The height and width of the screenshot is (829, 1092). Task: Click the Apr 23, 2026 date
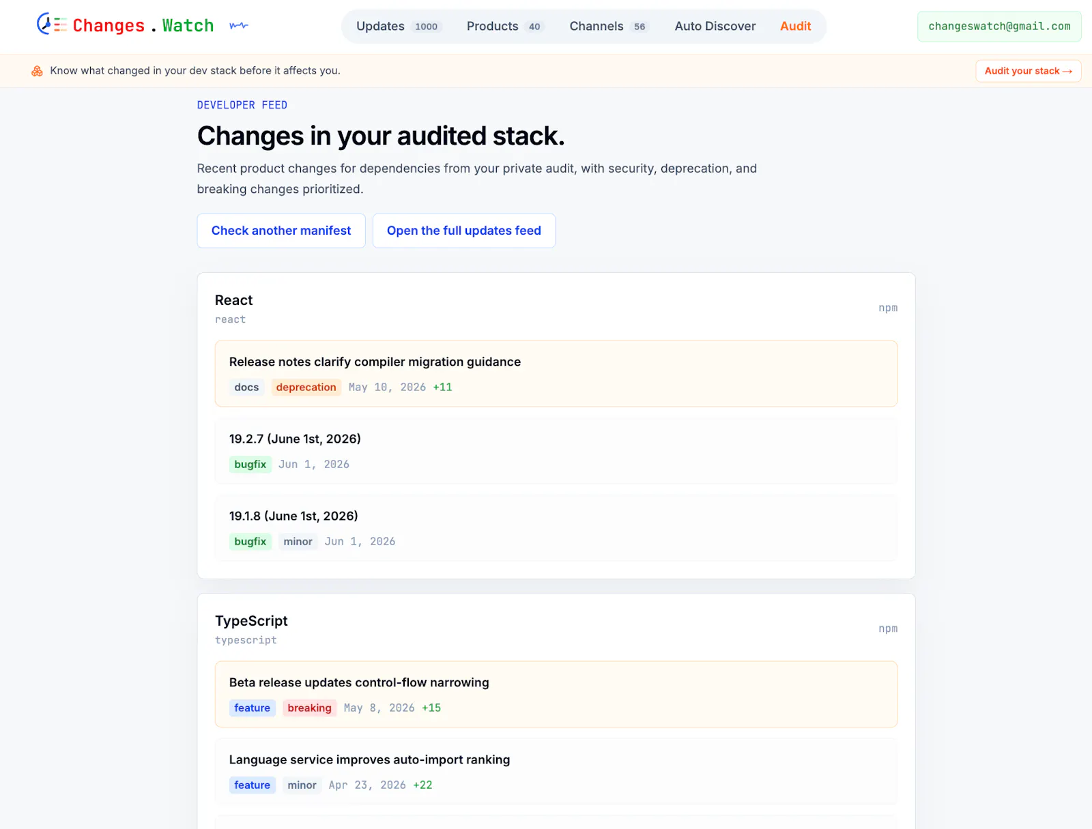[x=367, y=785]
